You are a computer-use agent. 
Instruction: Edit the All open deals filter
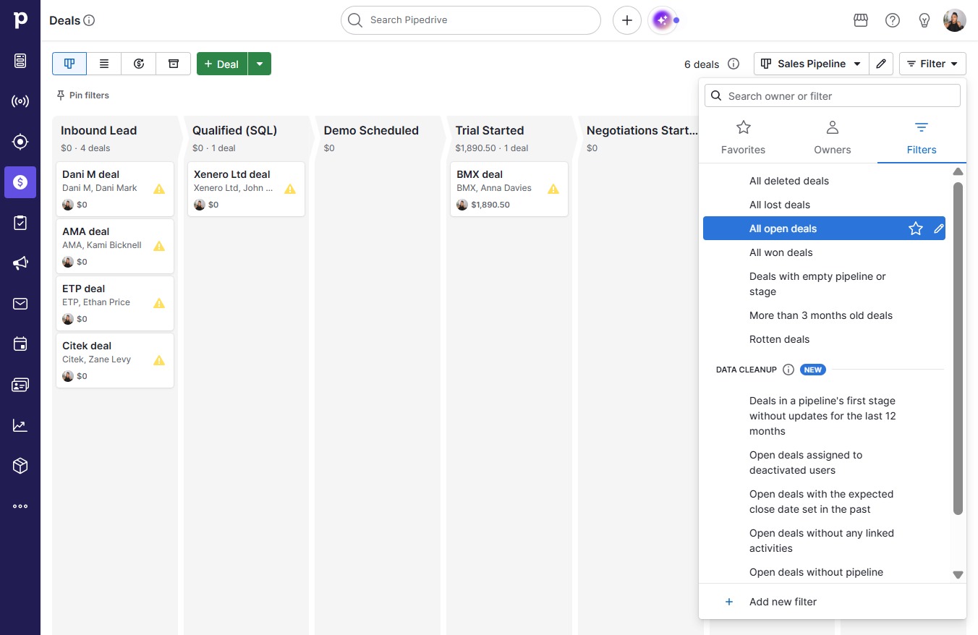(x=939, y=229)
